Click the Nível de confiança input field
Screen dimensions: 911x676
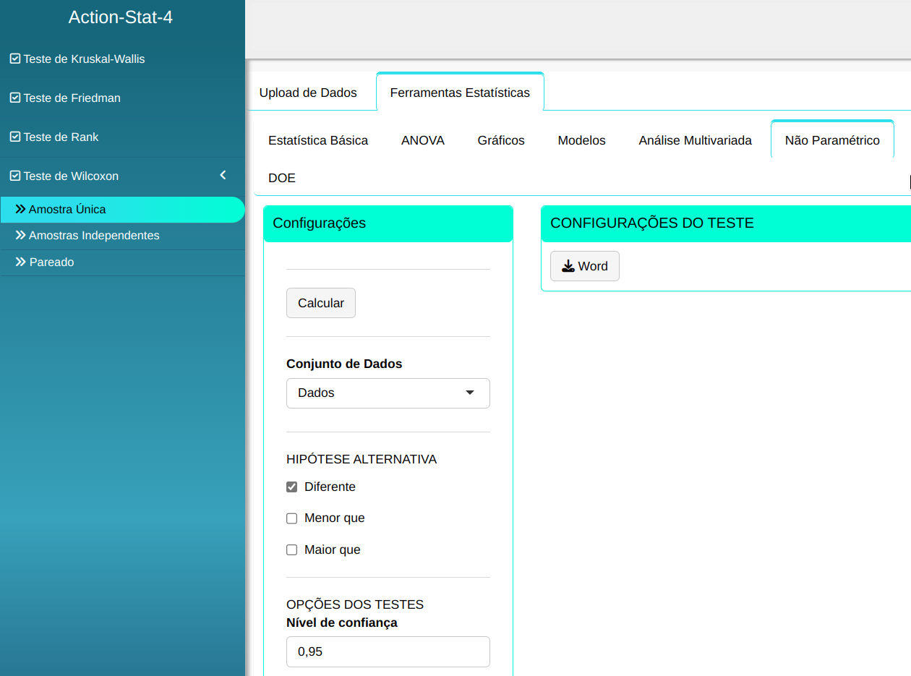pyautogui.click(x=388, y=651)
